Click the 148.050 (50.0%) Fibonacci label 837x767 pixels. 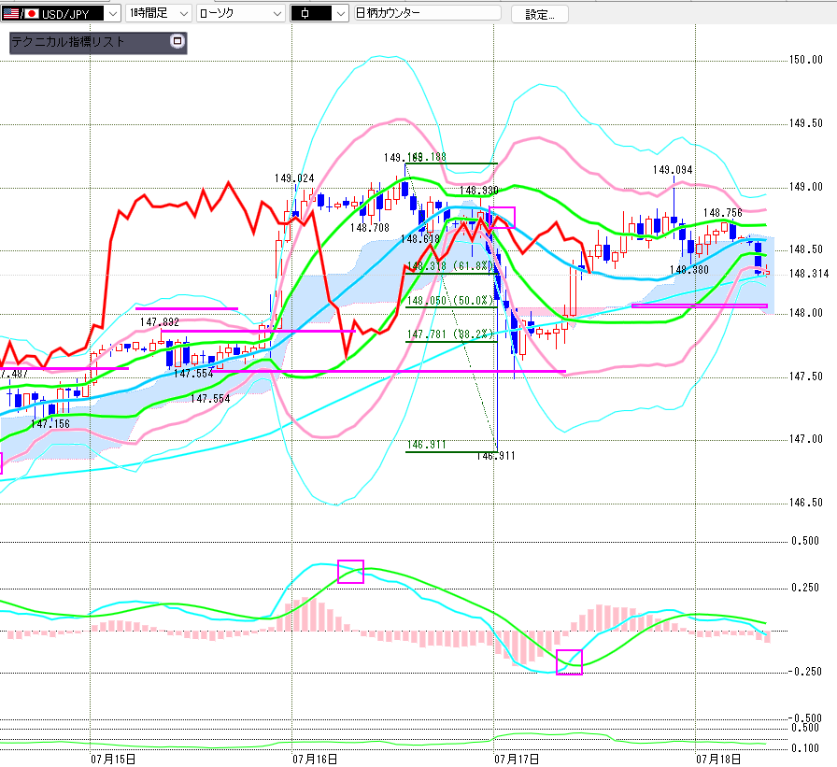pyautogui.click(x=450, y=301)
